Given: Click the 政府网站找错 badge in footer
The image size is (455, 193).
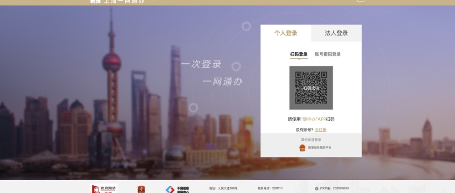Looking at the screenshot, I should click(104, 189).
